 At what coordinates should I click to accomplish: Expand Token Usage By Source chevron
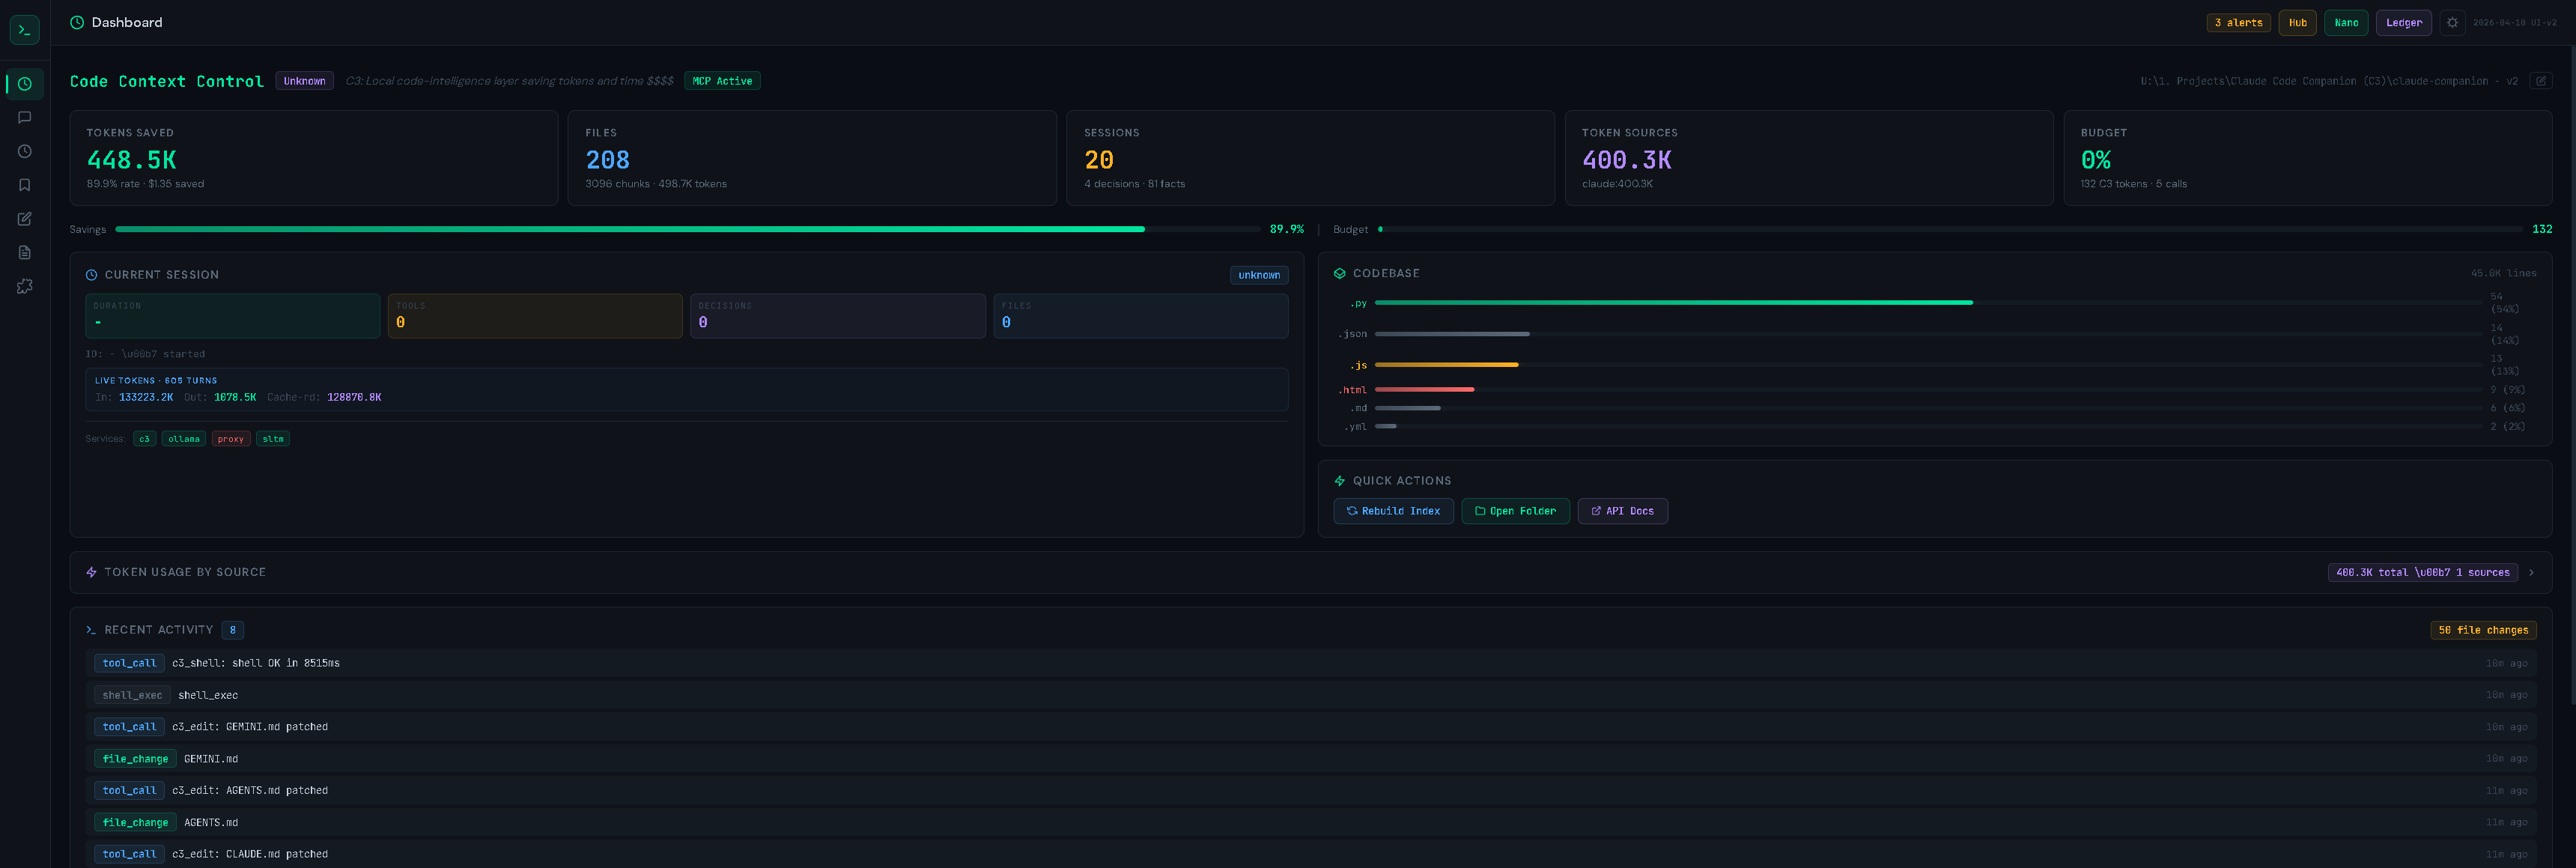click(x=2531, y=573)
